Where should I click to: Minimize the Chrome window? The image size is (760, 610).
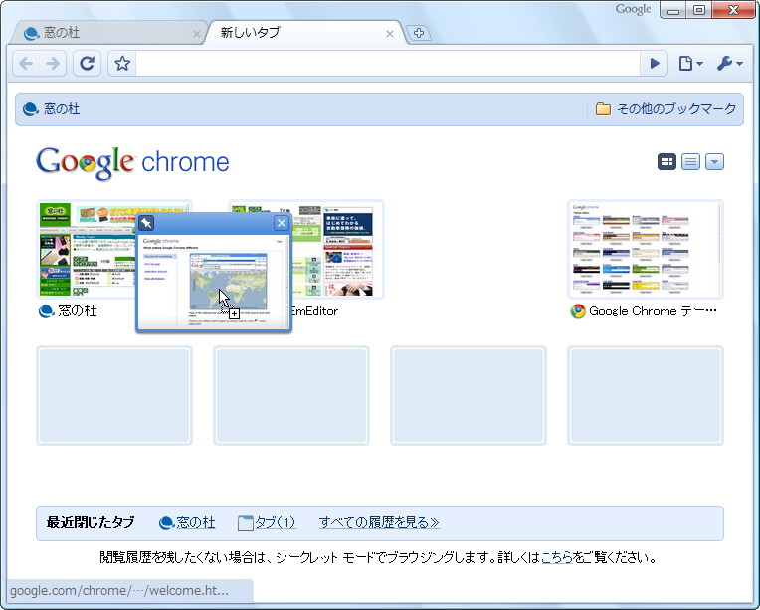(673, 10)
